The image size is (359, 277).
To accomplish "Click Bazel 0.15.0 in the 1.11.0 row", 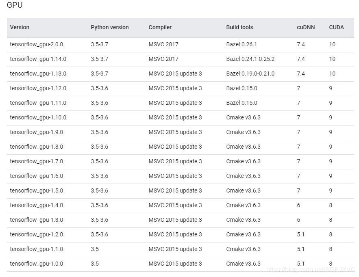I will pos(242,103).
